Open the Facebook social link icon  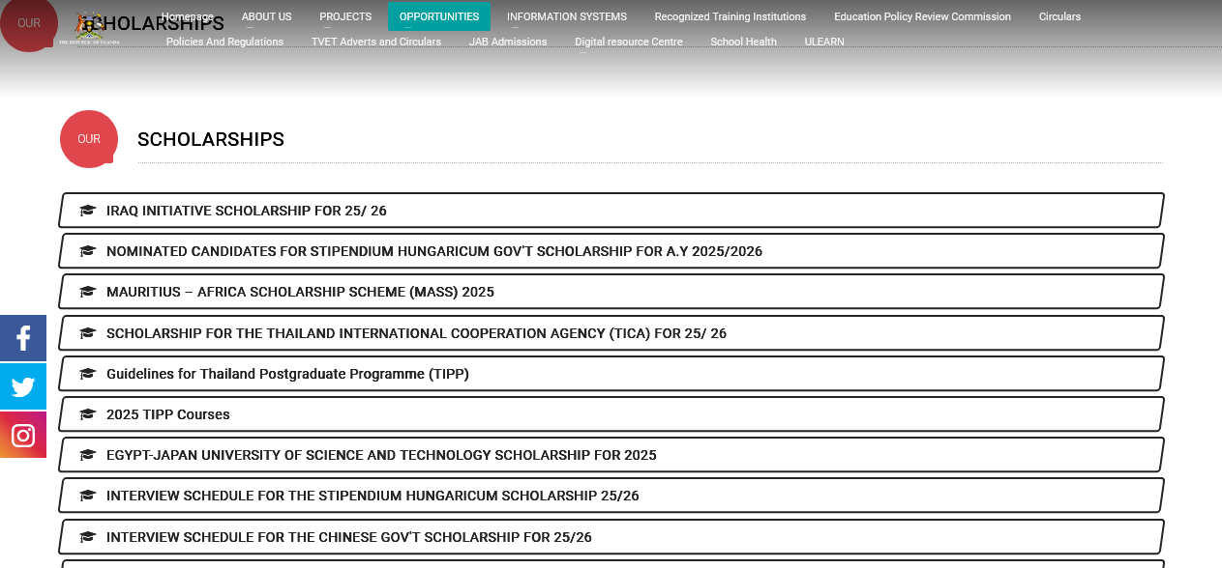click(23, 338)
